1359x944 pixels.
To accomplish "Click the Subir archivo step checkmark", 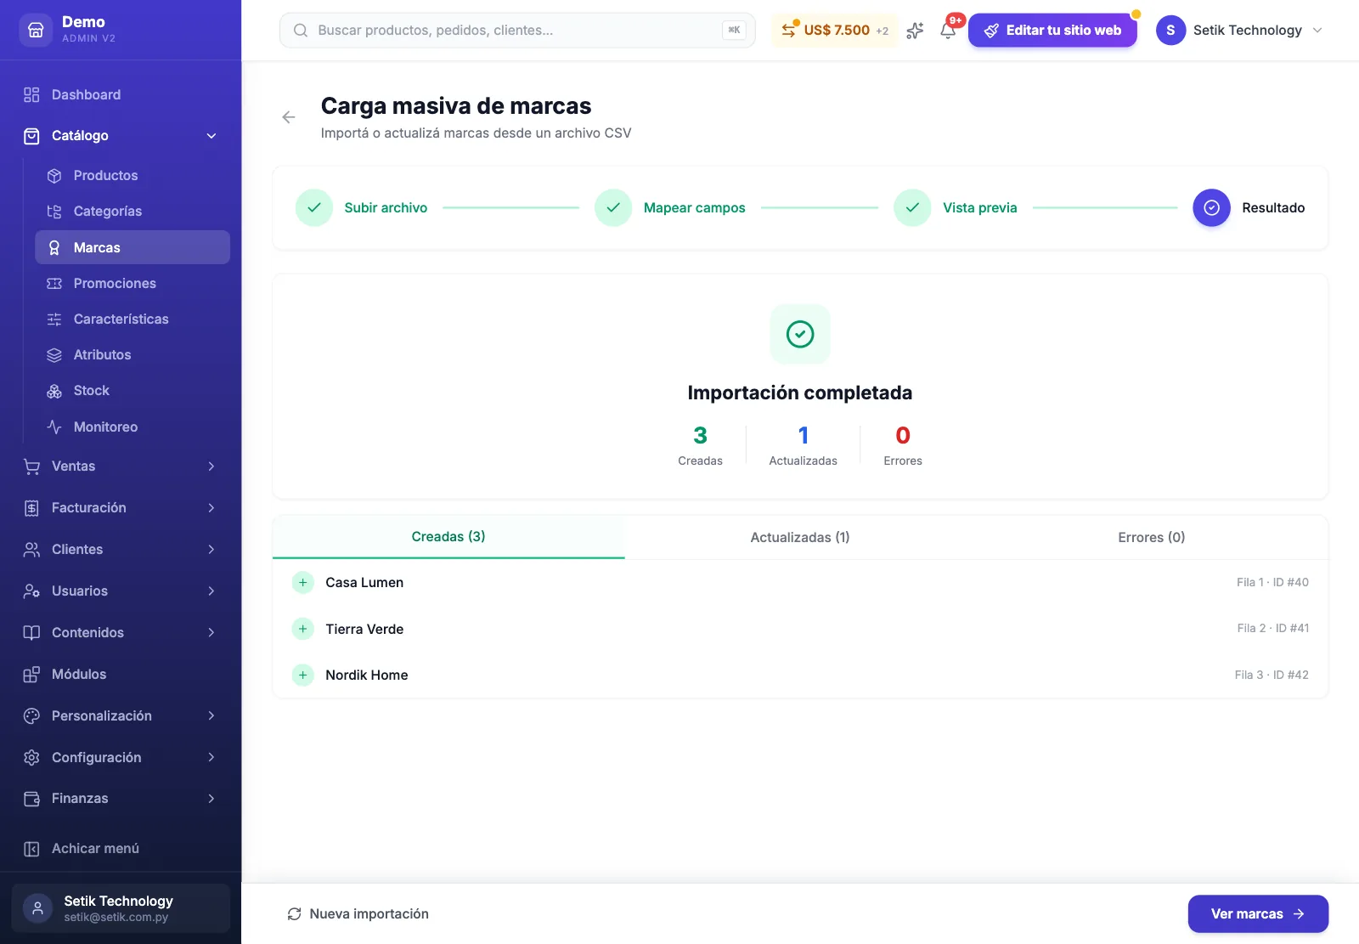I will (314, 207).
